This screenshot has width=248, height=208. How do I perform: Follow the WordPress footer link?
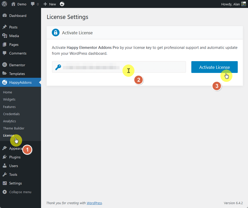click(x=94, y=203)
